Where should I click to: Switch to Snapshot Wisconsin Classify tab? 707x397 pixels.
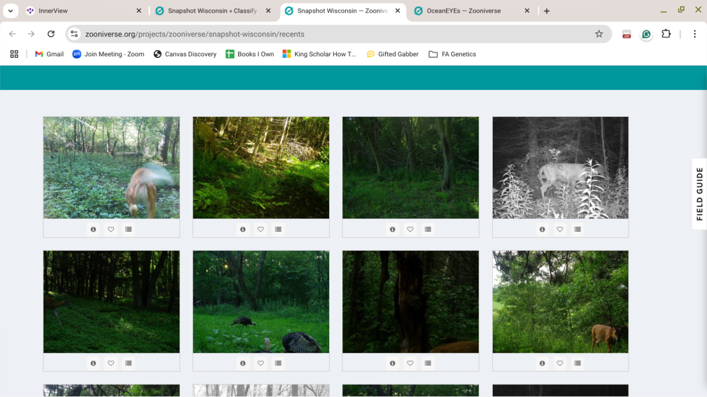tap(213, 11)
